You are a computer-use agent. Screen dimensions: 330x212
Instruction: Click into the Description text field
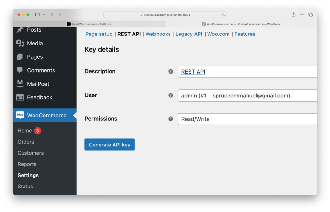tap(247, 72)
